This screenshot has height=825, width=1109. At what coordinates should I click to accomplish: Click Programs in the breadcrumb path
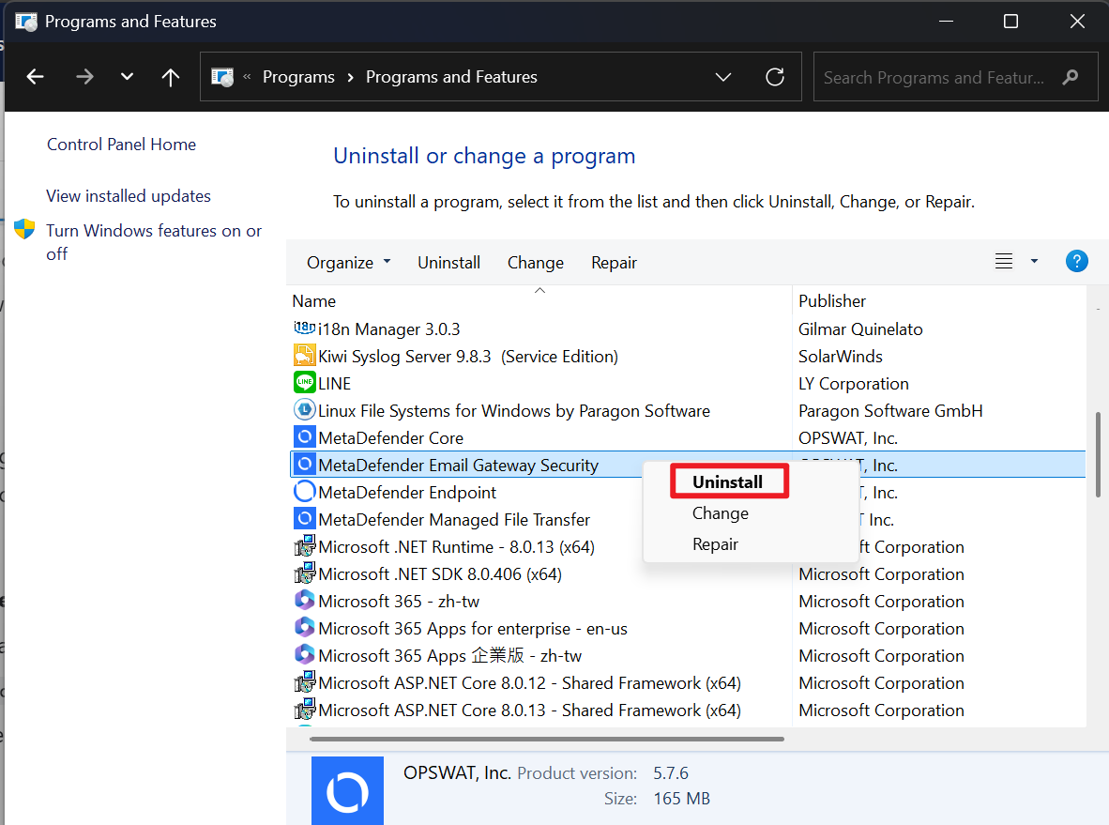tap(298, 76)
